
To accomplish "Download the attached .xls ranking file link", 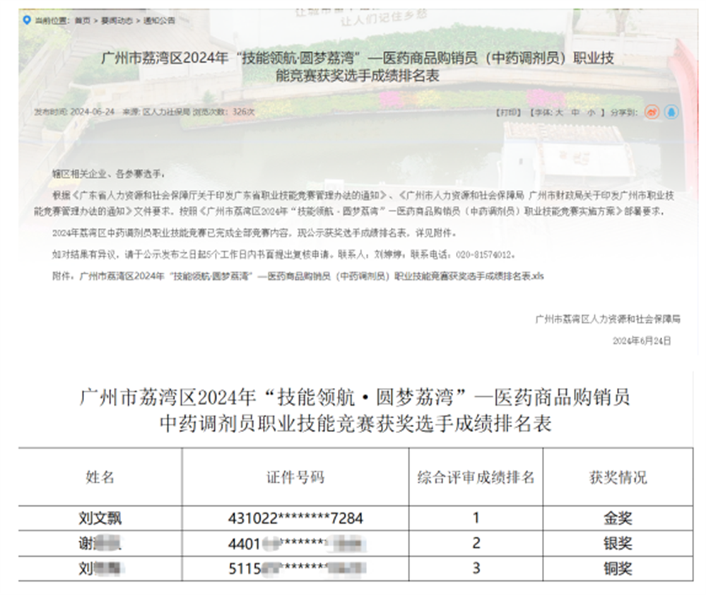I will click(312, 276).
